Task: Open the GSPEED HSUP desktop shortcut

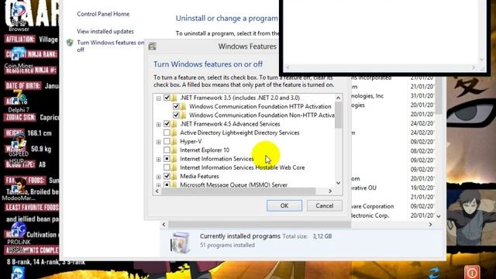Action: (19, 148)
